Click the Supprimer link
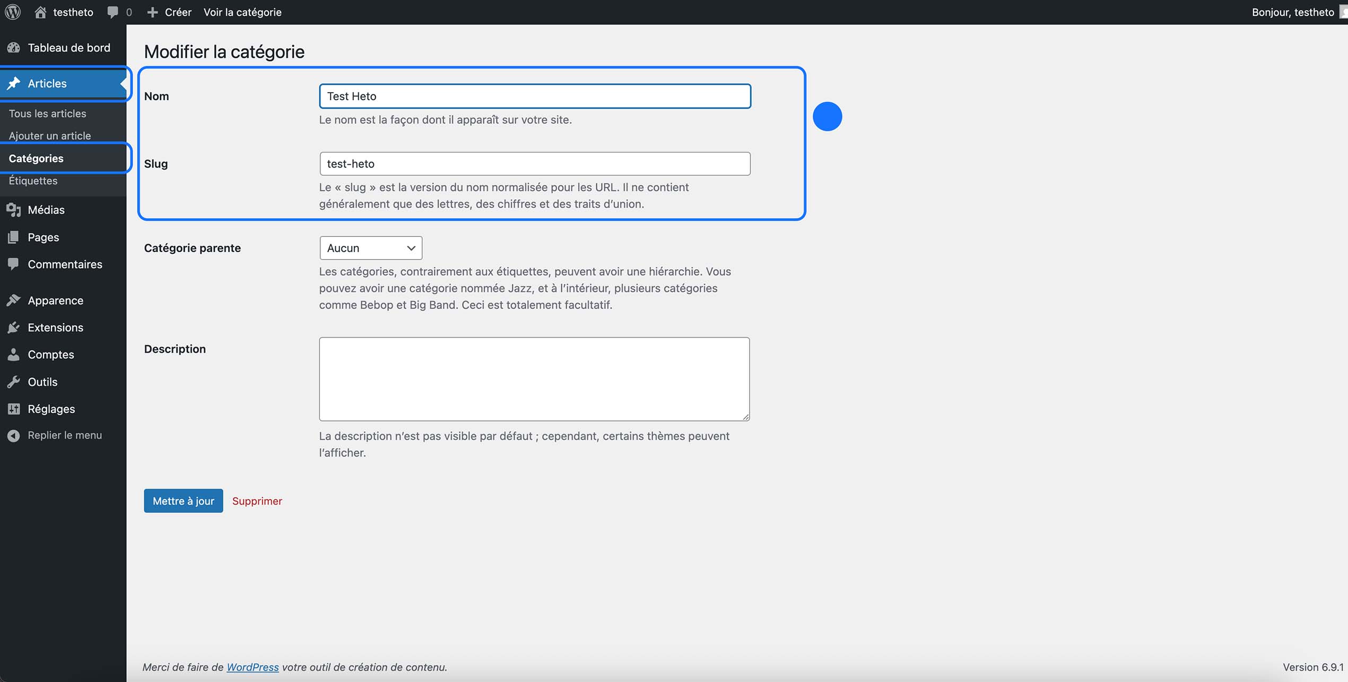 coord(257,500)
